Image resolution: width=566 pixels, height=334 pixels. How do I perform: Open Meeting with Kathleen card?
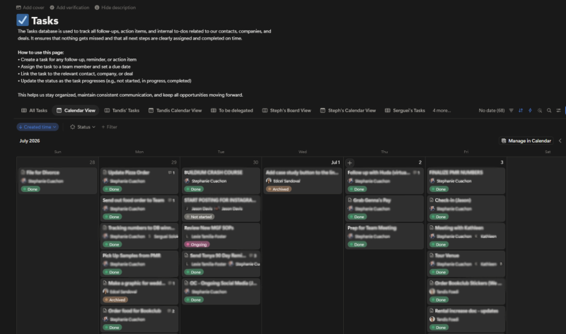tap(466, 237)
